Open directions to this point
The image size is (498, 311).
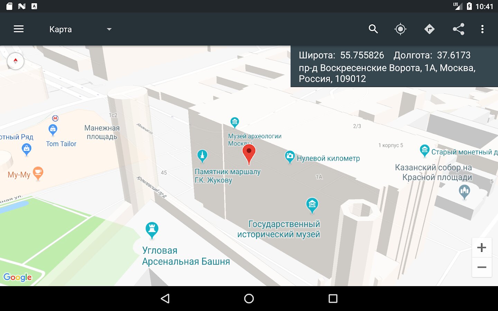[429, 29]
